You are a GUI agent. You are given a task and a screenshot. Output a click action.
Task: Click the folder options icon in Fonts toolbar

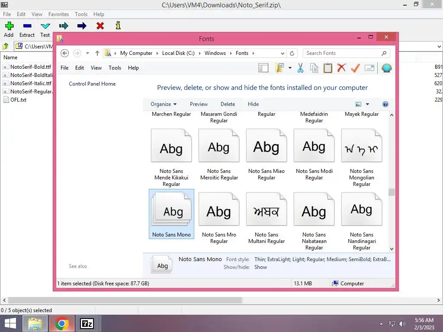(279, 68)
